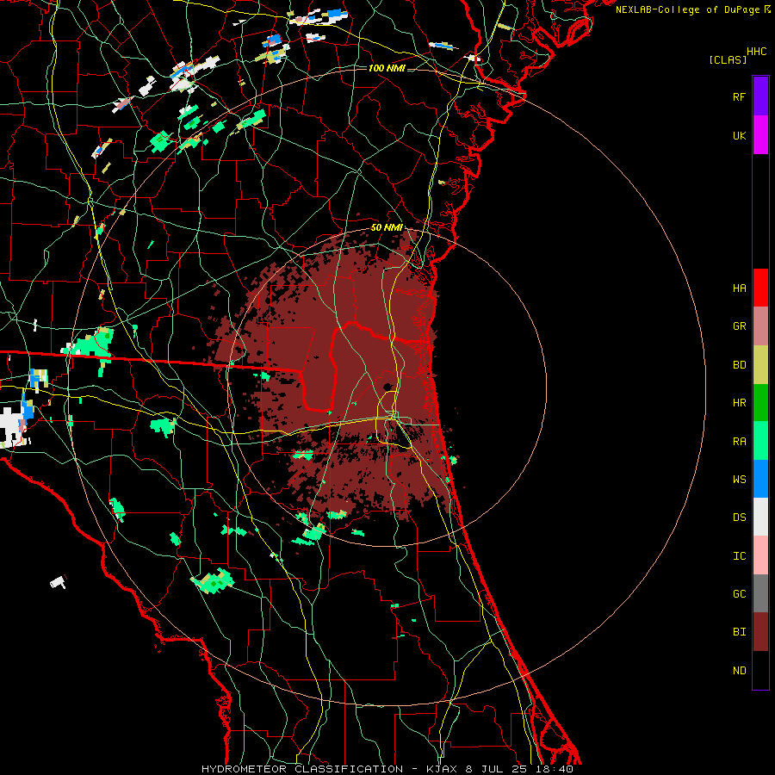Click the GC gray legend swatch
Image resolution: width=775 pixels, height=775 pixels.
[x=760, y=593]
